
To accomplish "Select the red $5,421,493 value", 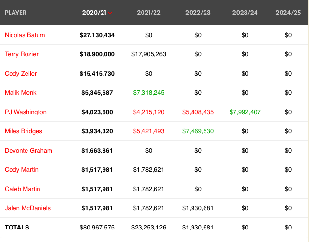I will [x=149, y=131].
